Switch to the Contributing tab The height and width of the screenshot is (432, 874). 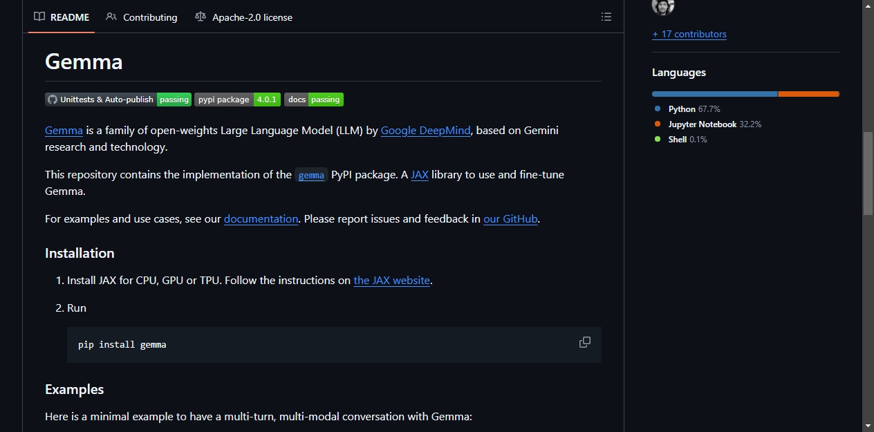(142, 17)
